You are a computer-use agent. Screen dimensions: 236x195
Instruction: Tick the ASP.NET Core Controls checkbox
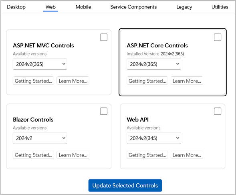218,37
